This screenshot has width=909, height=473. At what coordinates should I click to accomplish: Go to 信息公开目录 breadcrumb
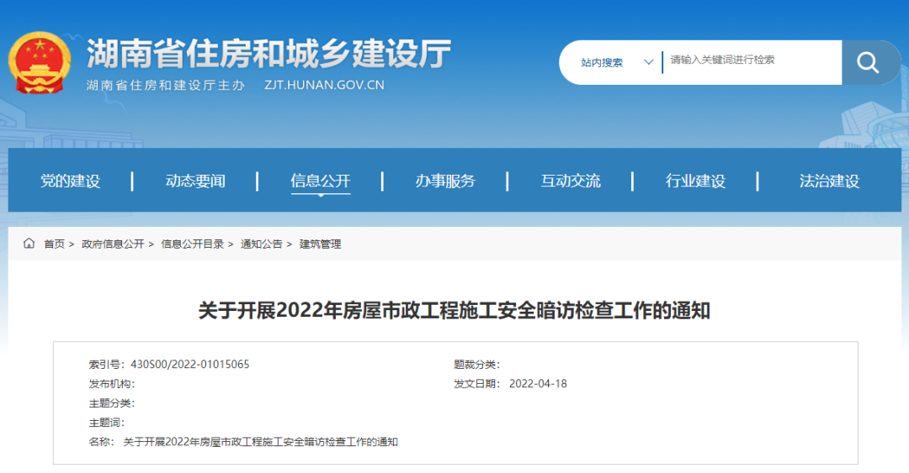pos(193,244)
